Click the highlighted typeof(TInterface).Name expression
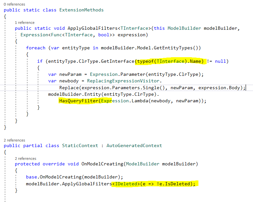Image resolution: width=253 pixels, height=202 pixels. coord(170,61)
